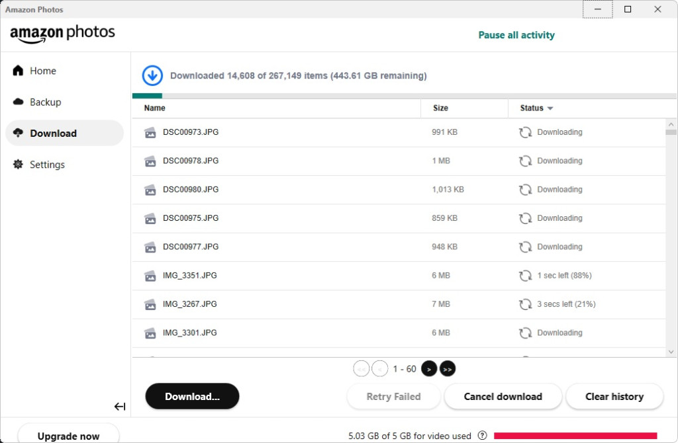Sort by the Size column header

[x=440, y=108]
